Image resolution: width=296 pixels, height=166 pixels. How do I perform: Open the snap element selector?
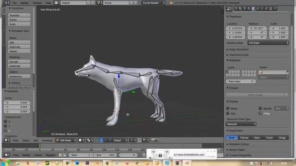146,140
